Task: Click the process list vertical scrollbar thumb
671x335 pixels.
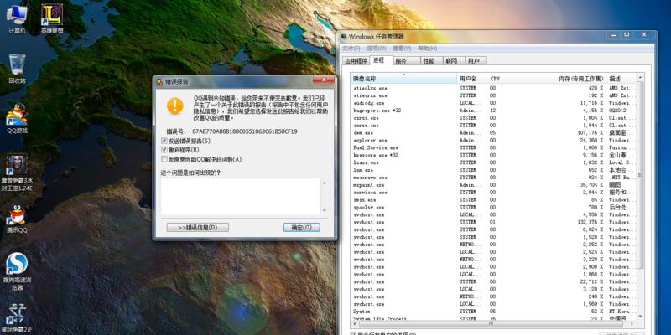Action: 640,174
